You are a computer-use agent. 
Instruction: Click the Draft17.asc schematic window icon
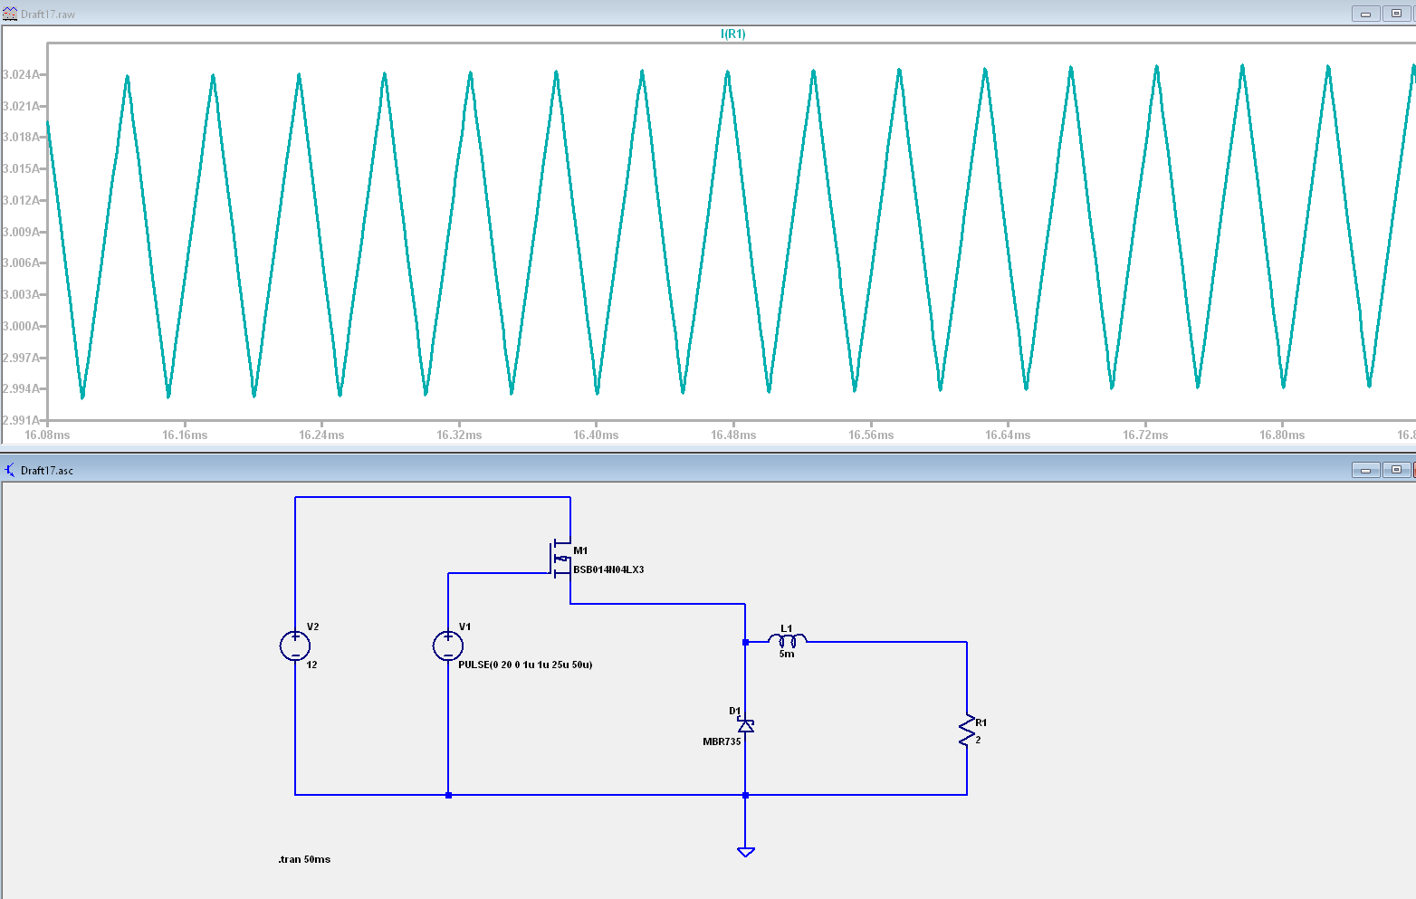[x=10, y=470]
